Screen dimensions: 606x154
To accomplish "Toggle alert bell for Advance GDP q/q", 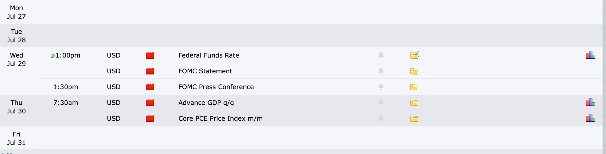I will coord(381,102).
